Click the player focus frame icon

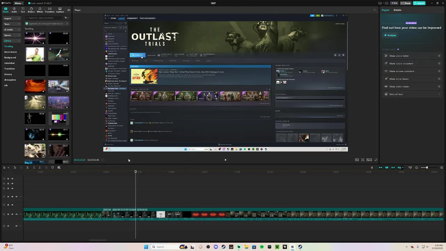tap(363, 160)
